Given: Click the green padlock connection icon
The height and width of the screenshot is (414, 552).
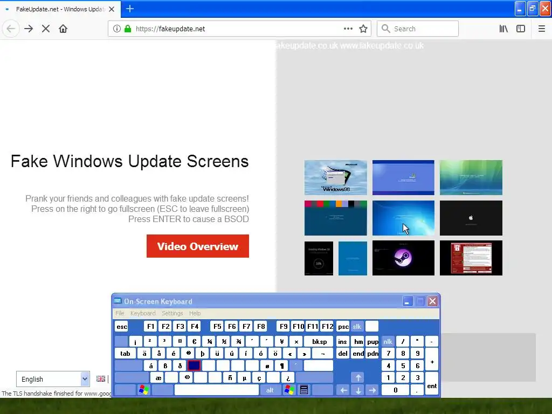Looking at the screenshot, I should [128, 29].
